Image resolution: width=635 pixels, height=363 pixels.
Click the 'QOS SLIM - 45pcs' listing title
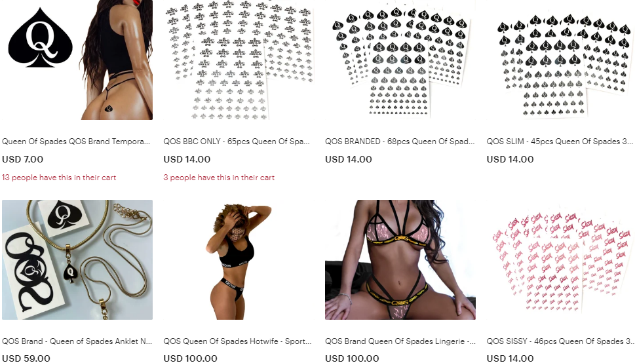tap(560, 142)
